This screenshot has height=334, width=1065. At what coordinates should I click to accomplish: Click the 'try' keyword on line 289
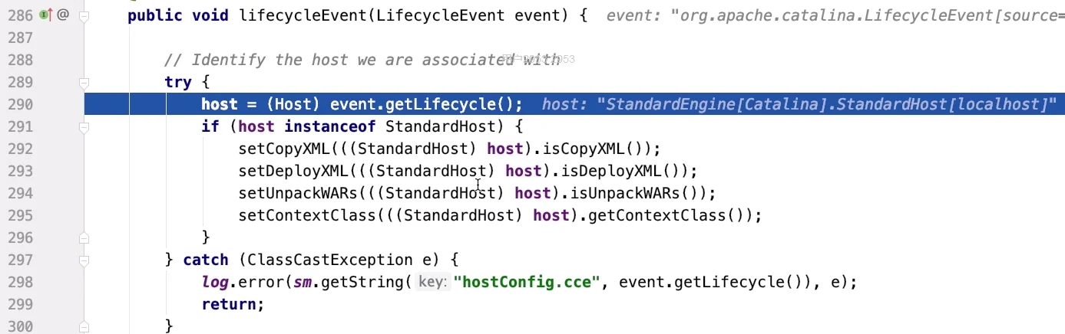click(x=178, y=82)
